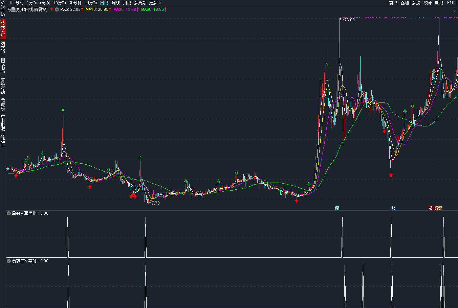Select 技术分析 in the left sidebar
The width and height of the screenshot is (458, 308).
(x=3, y=29)
